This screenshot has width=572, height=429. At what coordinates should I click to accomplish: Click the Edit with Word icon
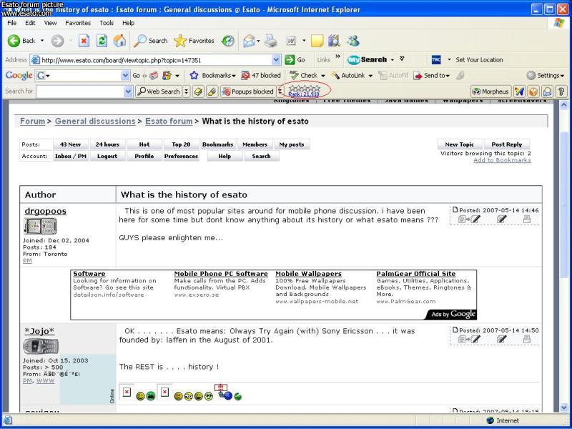coord(291,41)
